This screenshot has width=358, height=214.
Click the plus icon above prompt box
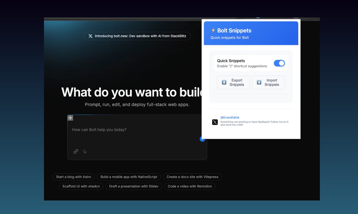point(70,118)
